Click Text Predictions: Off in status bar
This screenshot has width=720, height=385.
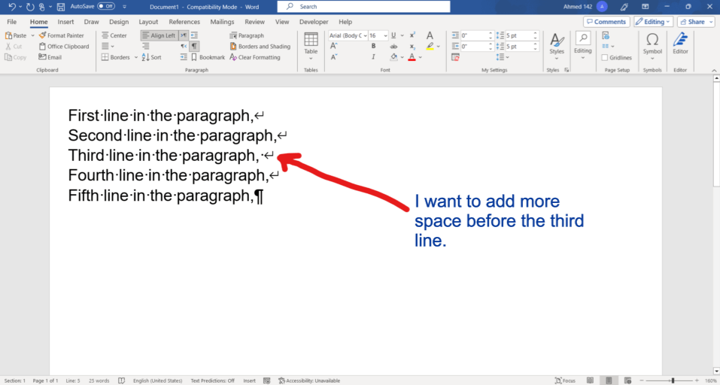(x=213, y=380)
